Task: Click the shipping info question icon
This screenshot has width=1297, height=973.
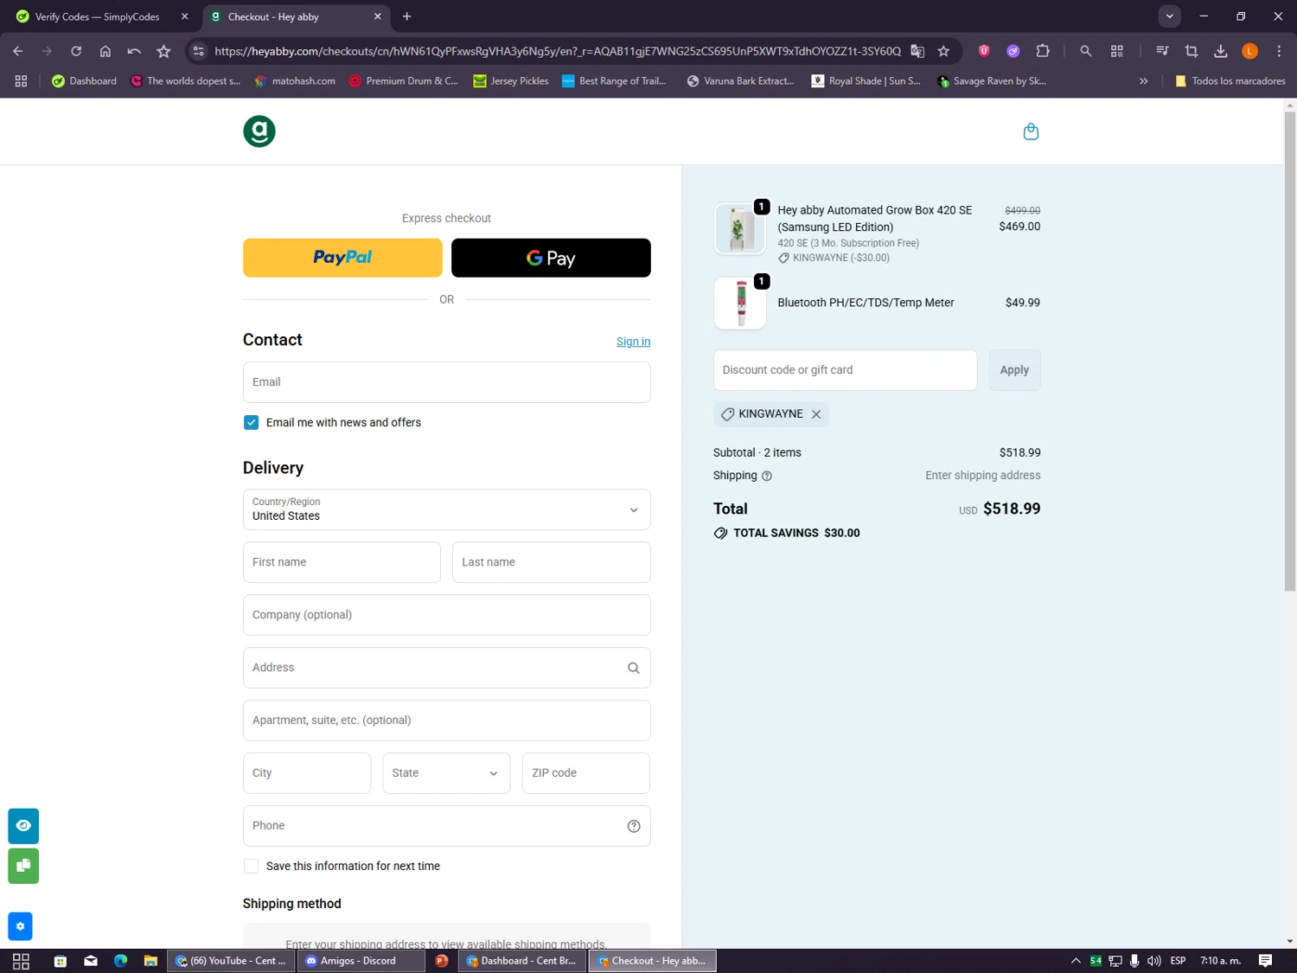Action: pos(767,476)
